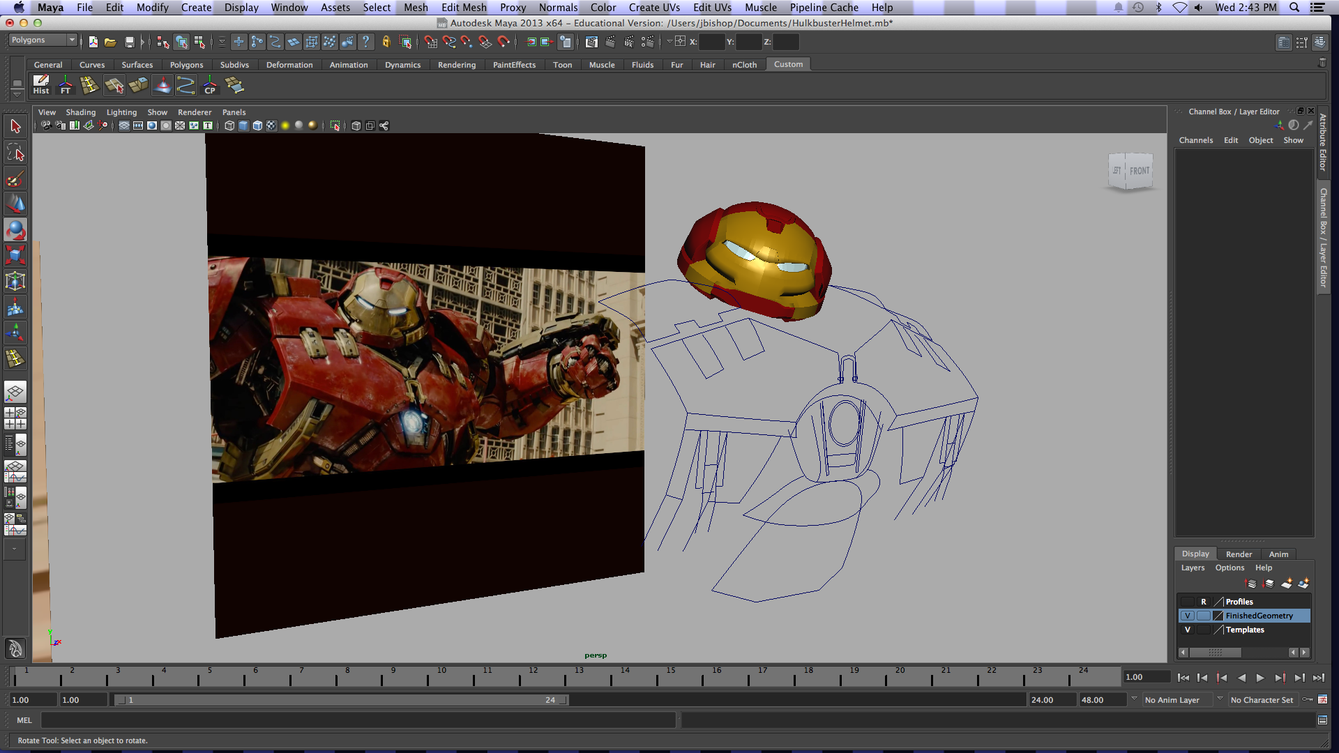This screenshot has height=753, width=1339.
Task: Toggle visibility V of FinishedGeometry layer
Action: (1187, 616)
